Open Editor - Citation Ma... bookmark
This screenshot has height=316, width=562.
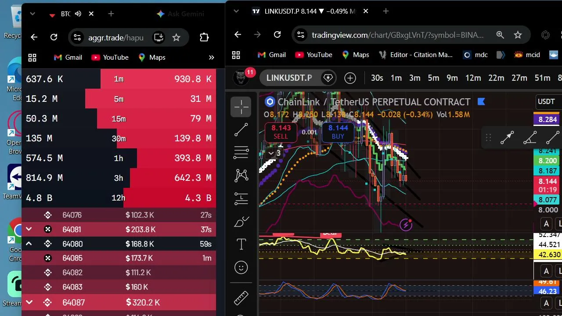(x=416, y=55)
